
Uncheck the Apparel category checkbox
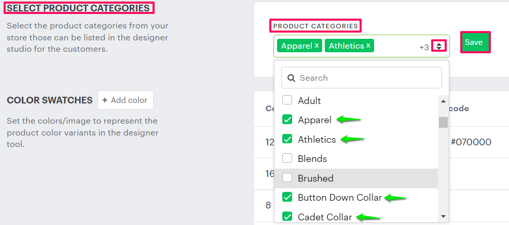pos(287,119)
